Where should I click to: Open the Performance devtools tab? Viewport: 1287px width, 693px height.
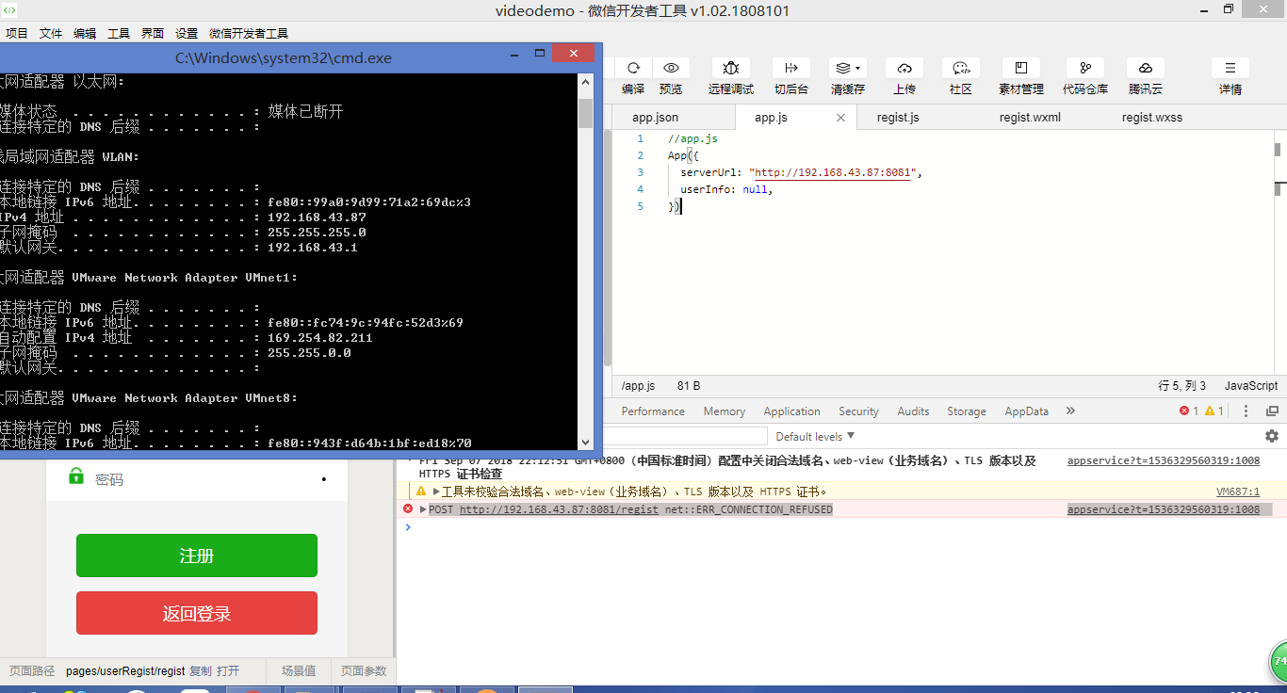click(653, 411)
